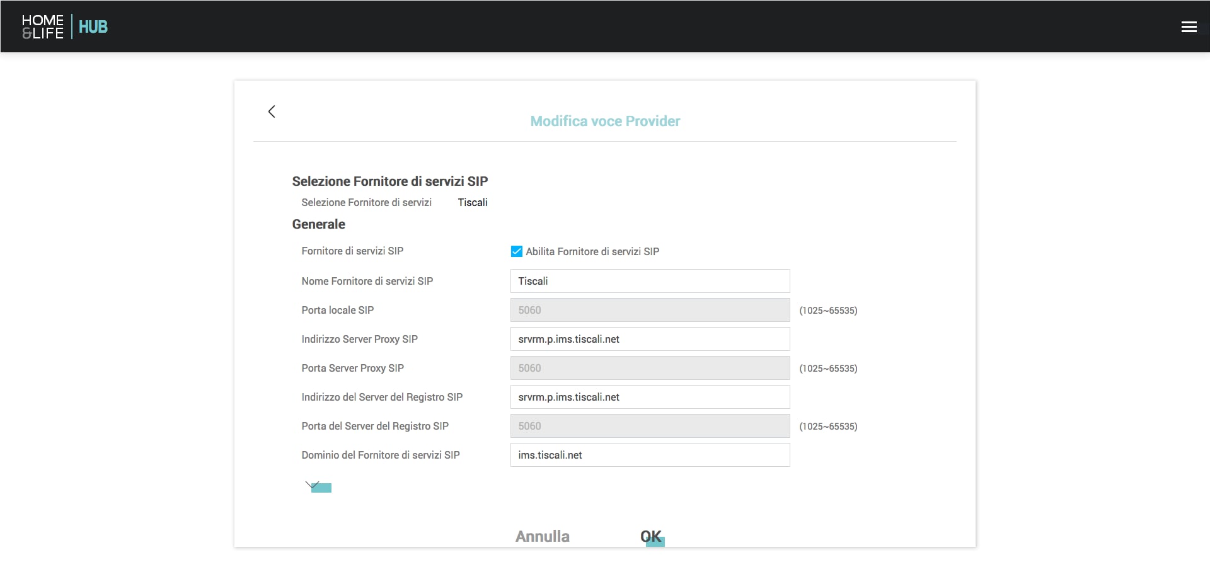This screenshot has width=1210, height=567.
Task: Edit the Nome Fornitore di servizi SIP field
Action: tap(650, 281)
